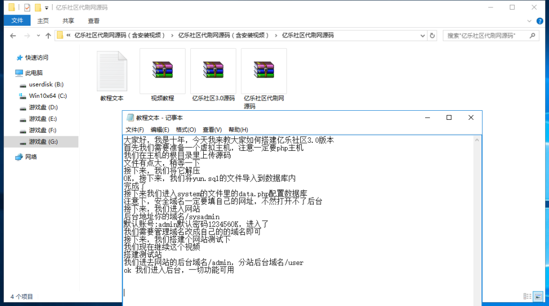Screen dimensions: 549x306
Task: Click the folder icon in address bar
Action: [x=60, y=35]
